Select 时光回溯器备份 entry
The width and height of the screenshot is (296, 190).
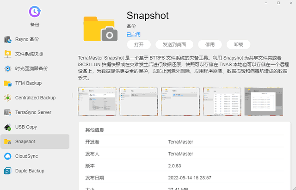(35, 69)
